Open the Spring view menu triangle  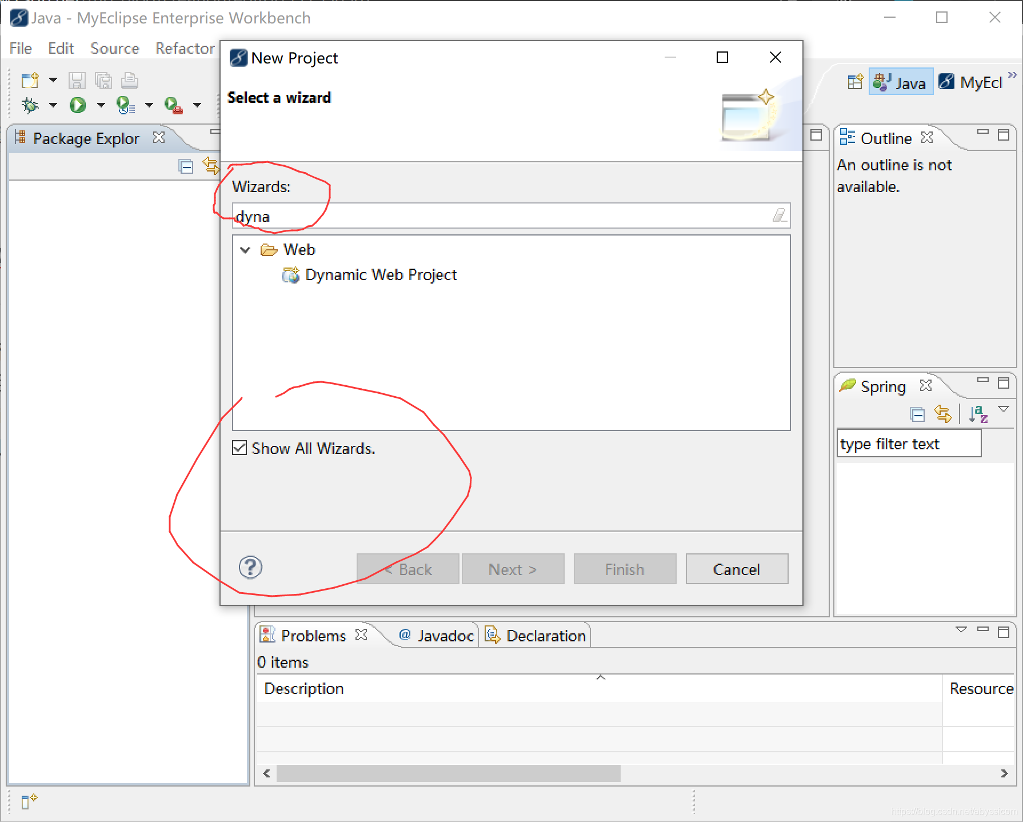(x=1004, y=409)
